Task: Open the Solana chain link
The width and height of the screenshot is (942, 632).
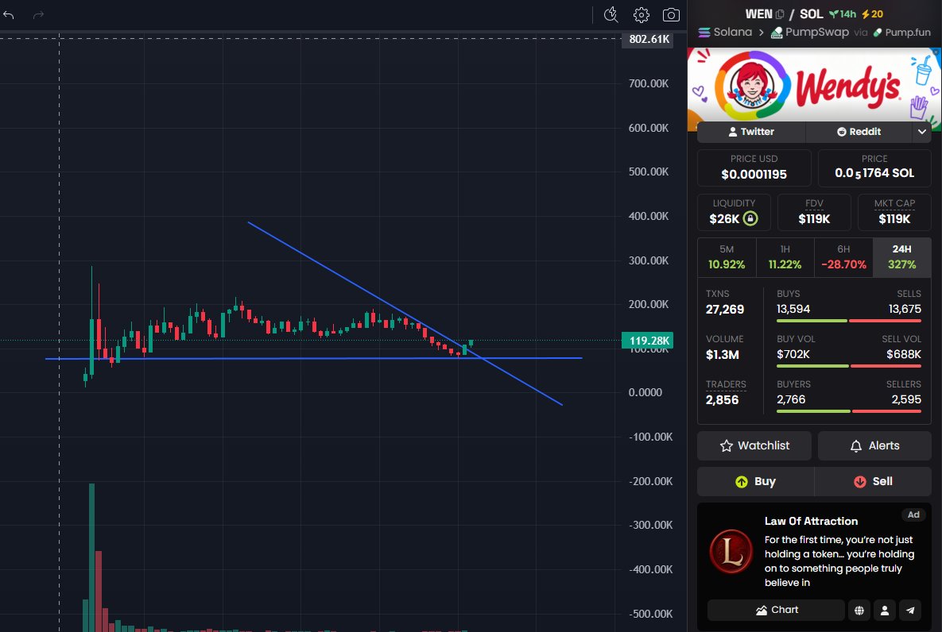Action: point(725,32)
